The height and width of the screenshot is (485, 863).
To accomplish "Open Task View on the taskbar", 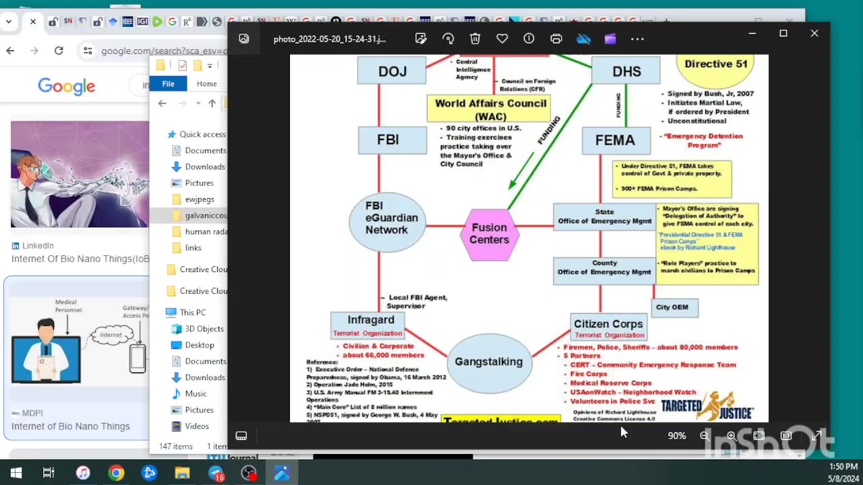I will 49,473.
